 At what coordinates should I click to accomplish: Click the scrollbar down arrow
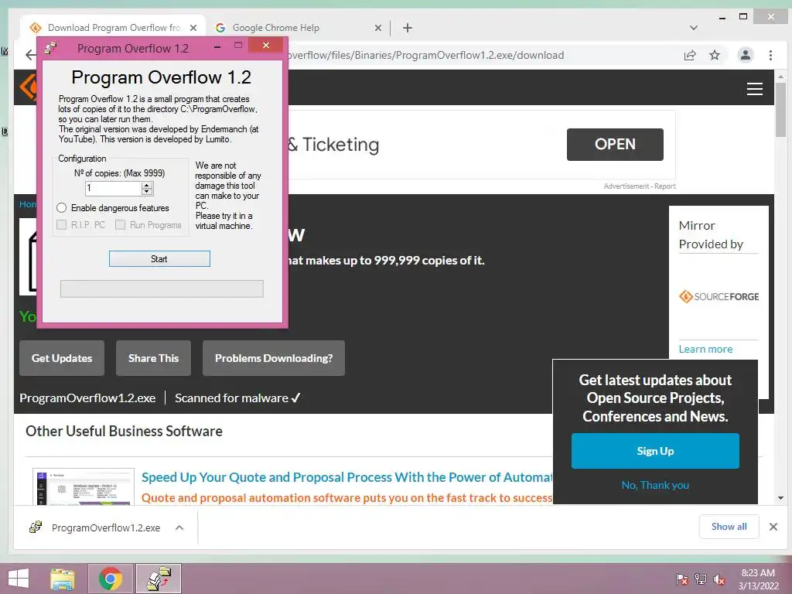[780, 498]
